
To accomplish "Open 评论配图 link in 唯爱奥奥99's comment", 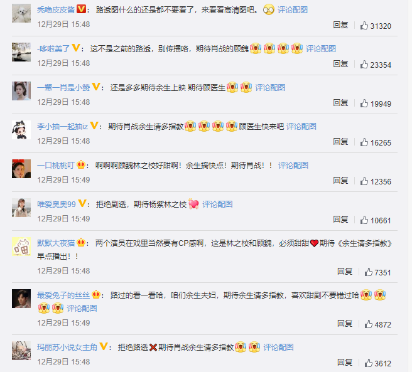I will [x=217, y=204].
